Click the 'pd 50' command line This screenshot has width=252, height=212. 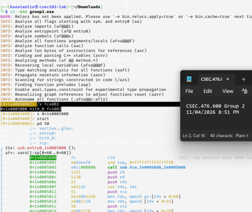coord(43,123)
